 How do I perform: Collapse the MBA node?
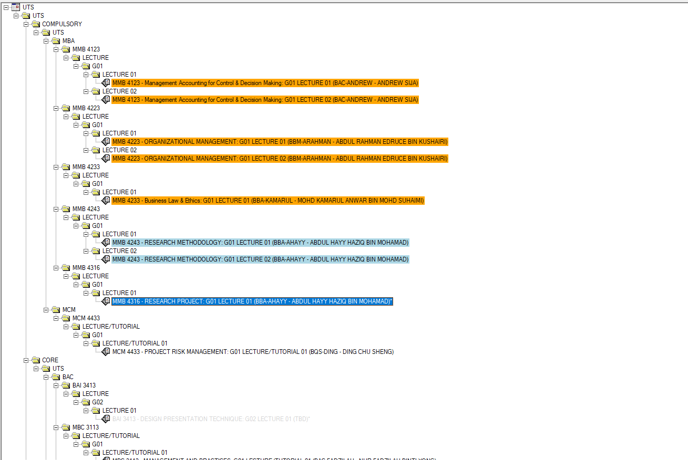pos(46,41)
